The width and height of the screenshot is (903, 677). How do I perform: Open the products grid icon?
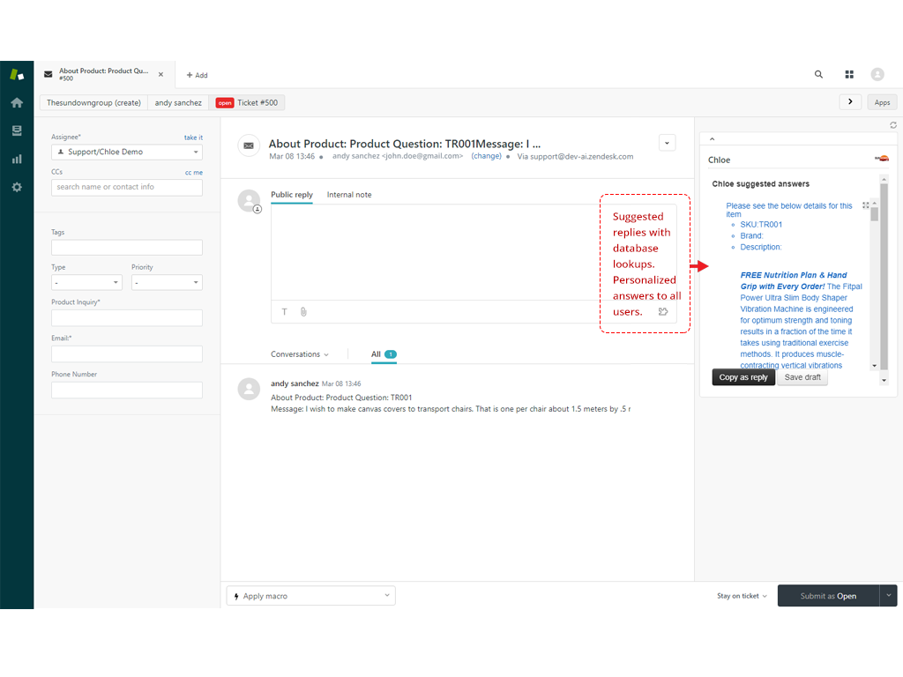(849, 75)
